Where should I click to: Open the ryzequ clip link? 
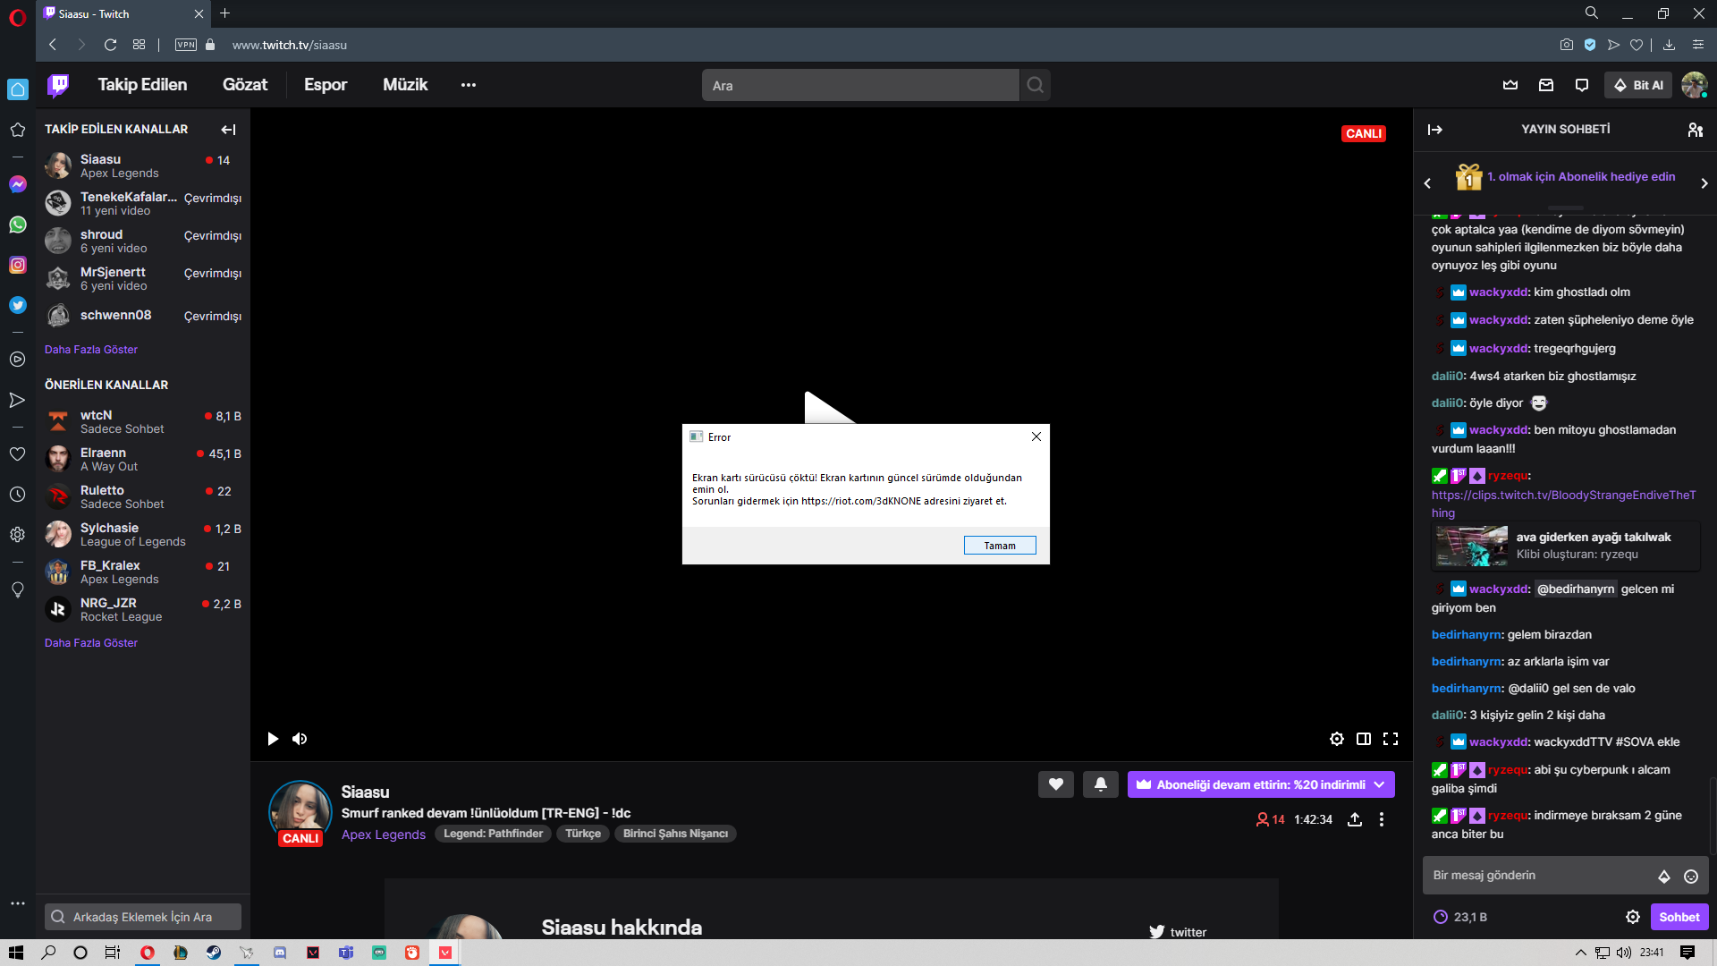click(1563, 504)
